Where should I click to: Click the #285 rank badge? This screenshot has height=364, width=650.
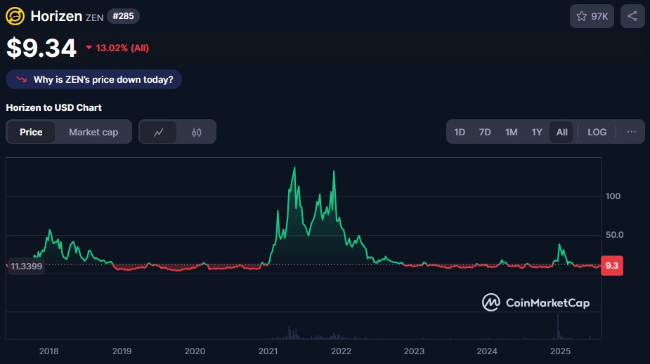tap(123, 16)
